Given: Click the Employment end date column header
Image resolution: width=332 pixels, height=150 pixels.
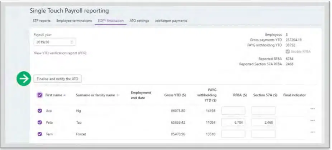Looking at the screenshot, I should point(141,95).
